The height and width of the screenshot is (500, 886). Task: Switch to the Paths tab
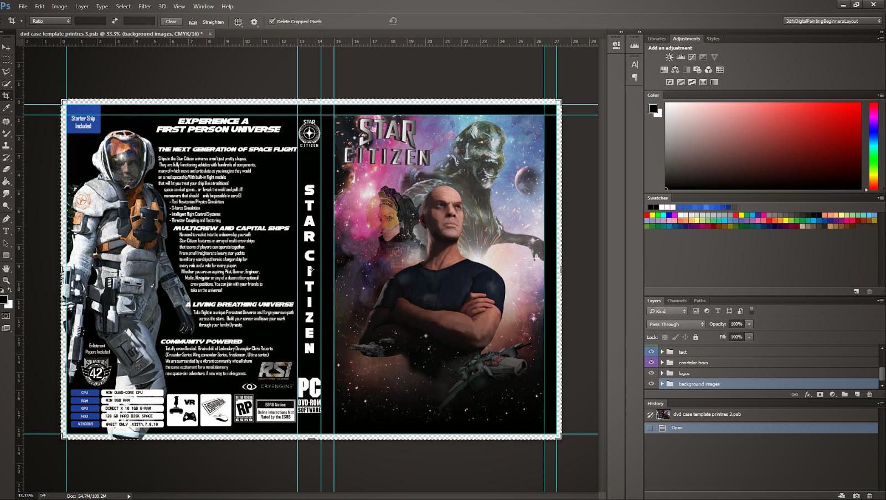coord(700,301)
